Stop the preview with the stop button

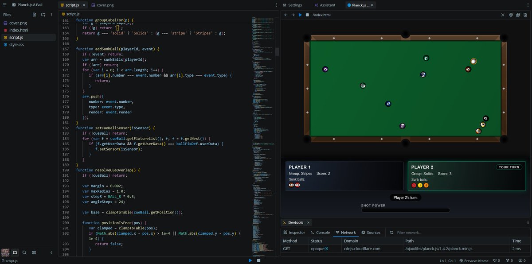tap(307, 15)
